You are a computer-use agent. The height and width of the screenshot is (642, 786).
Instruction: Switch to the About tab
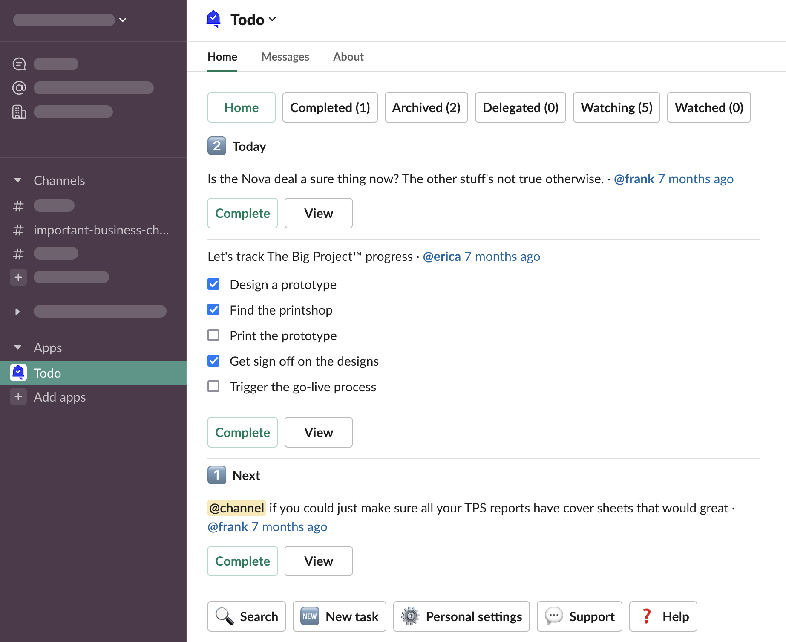[x=348, y=57]
